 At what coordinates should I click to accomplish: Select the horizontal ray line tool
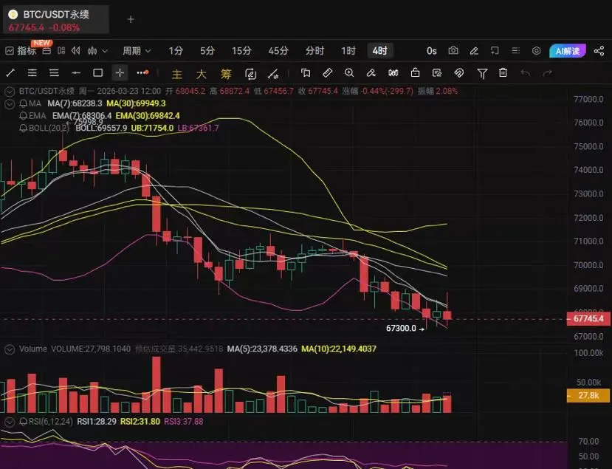76,73
